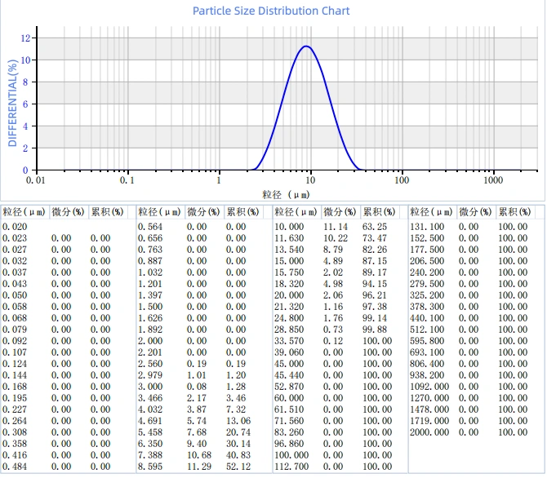Screen dimensions: 547x478
Task: Click differential value 10.68
Action: coord(199,455)
